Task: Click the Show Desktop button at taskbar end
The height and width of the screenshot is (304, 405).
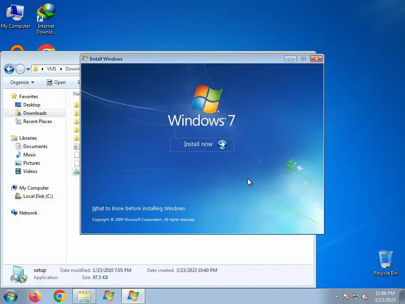Action: pyautogui.click(x=402, y=296)
